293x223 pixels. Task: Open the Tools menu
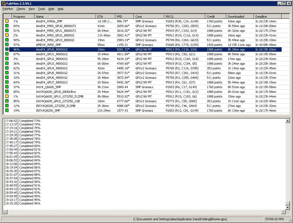(x=42, y=9)
